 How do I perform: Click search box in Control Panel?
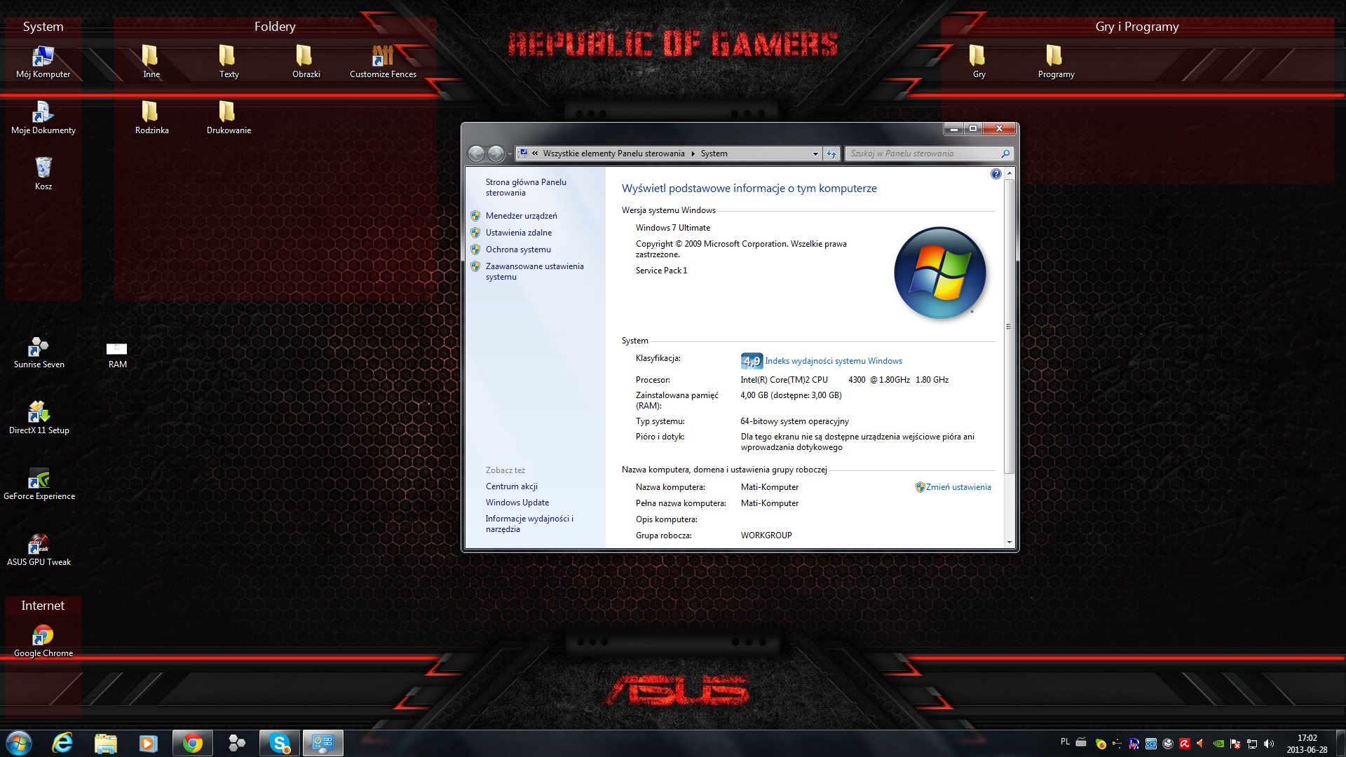929,154
